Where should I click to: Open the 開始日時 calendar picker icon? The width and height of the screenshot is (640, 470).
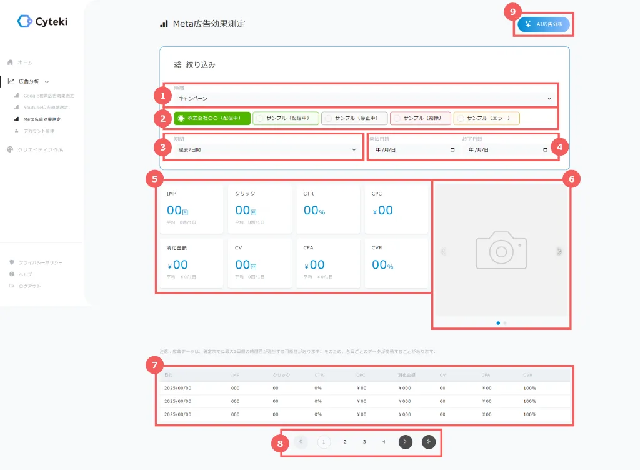click(x=452, y=150)
